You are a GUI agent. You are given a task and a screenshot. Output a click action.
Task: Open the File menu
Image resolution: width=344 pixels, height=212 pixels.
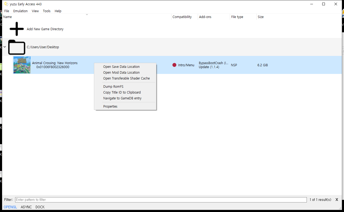(x=7, y=11)
